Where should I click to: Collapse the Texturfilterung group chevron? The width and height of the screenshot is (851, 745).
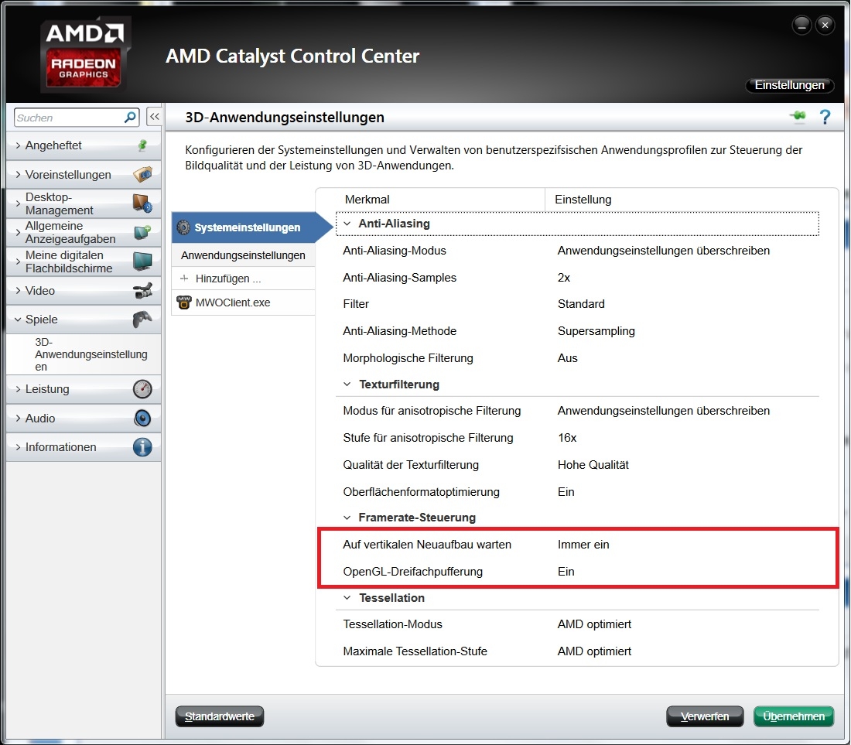point(347,384)
